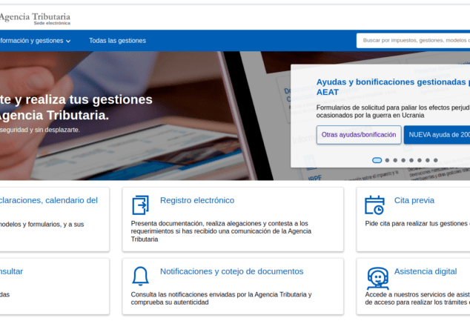Select 'Formularios de solicitud para paliar' text
The image size is (470, 321).
click(x=393, y=111)
